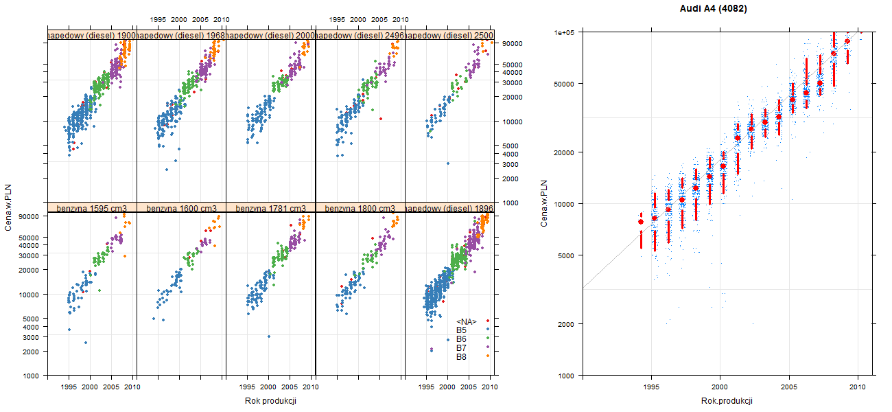Click the "50000" tick on the Audi A4 chart
The height and width of the screenshot is (412, 892).
coord(564,84)
